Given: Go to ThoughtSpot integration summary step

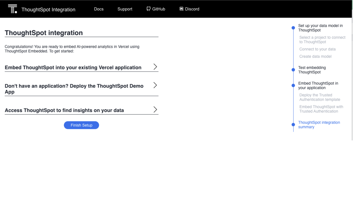Looking at the screenshot, I should [x=319, y=125].
